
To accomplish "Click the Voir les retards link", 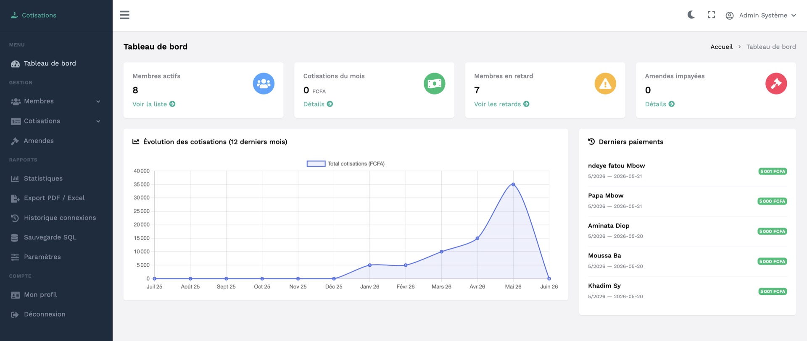I will coord(502,104).
